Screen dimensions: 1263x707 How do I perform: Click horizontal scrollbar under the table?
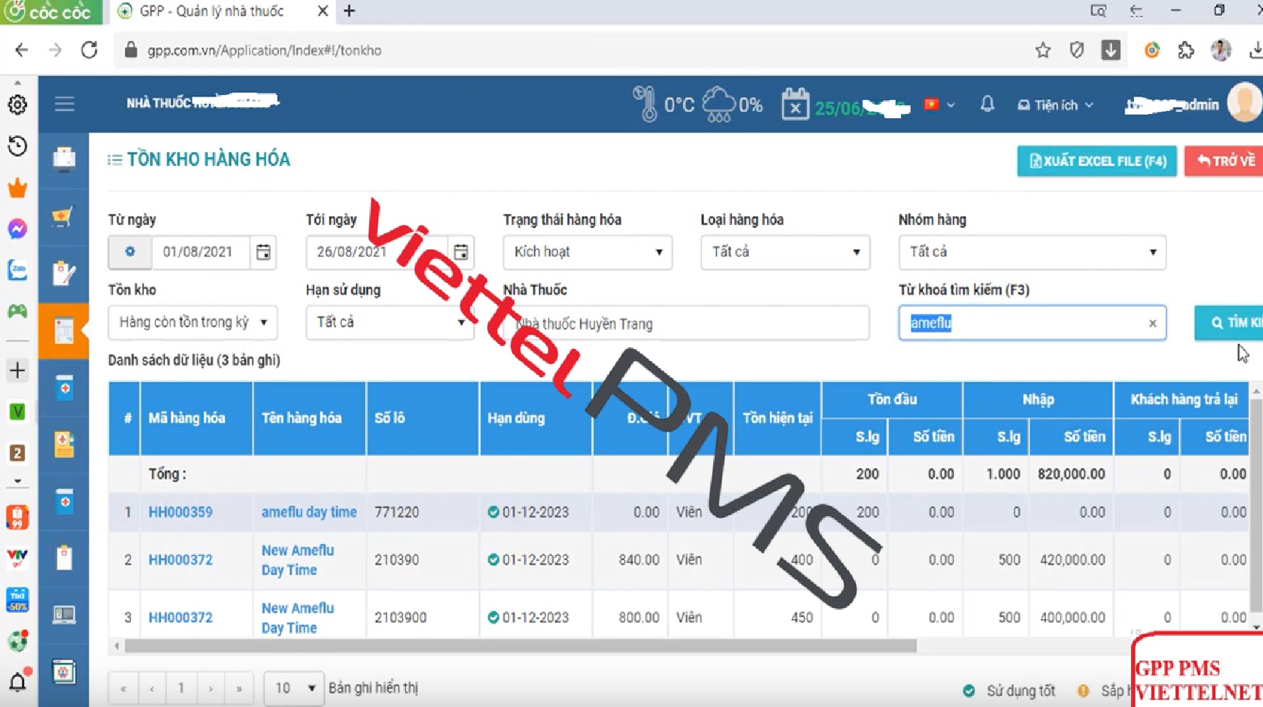click(x=520, y=646)
